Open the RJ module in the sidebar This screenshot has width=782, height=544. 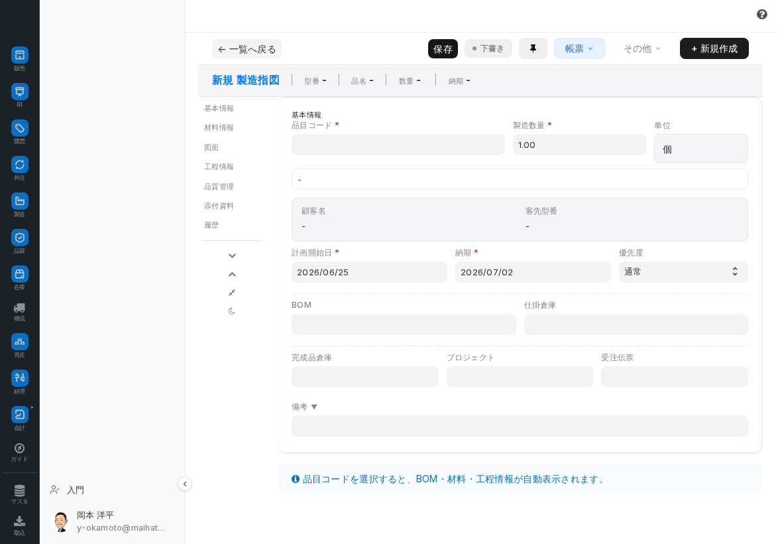tap(19, 92)
